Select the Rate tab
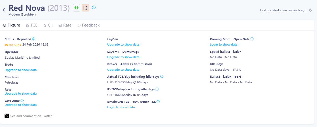317x127 pixels. click(65, 25)
